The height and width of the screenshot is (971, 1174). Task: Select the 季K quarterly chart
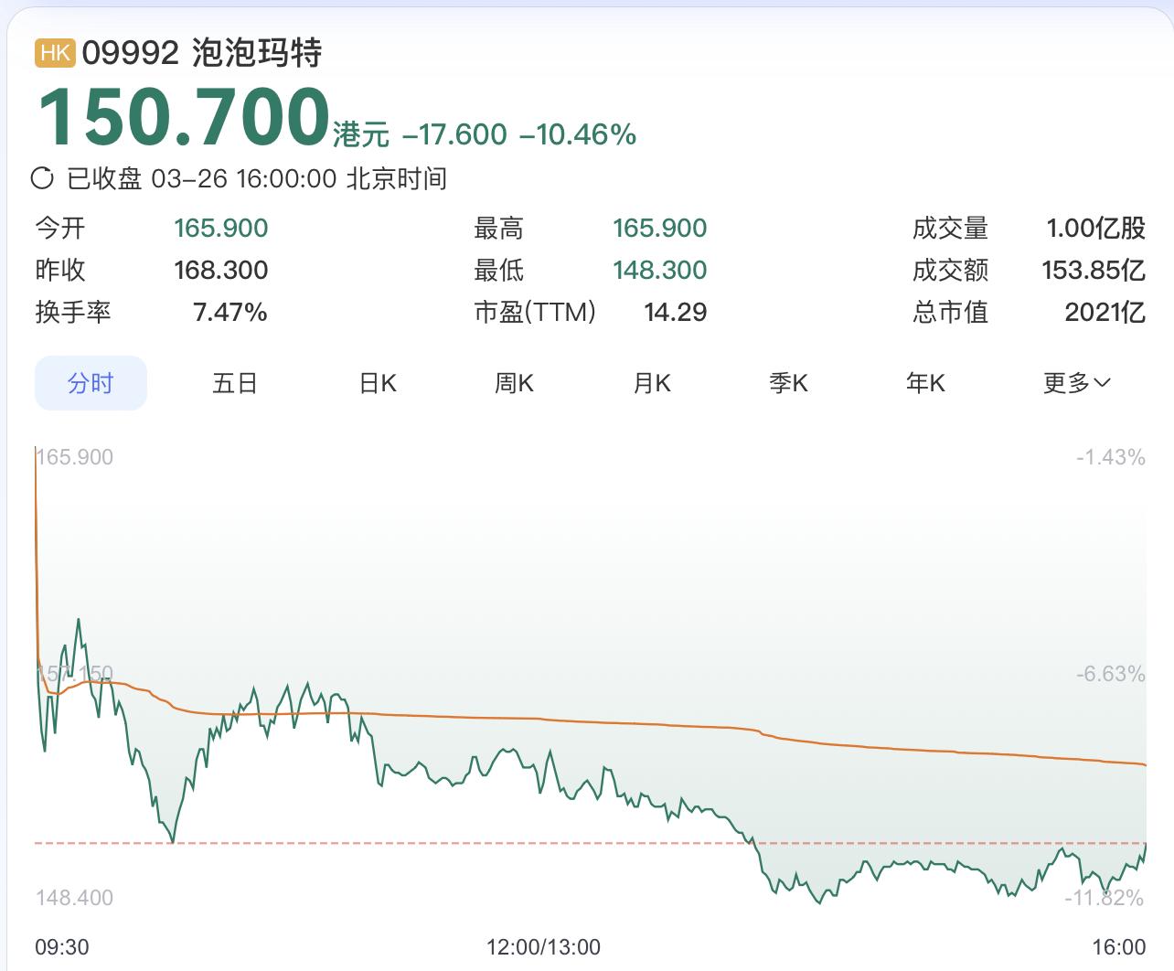pyautogui.click(x=788, y=383)
